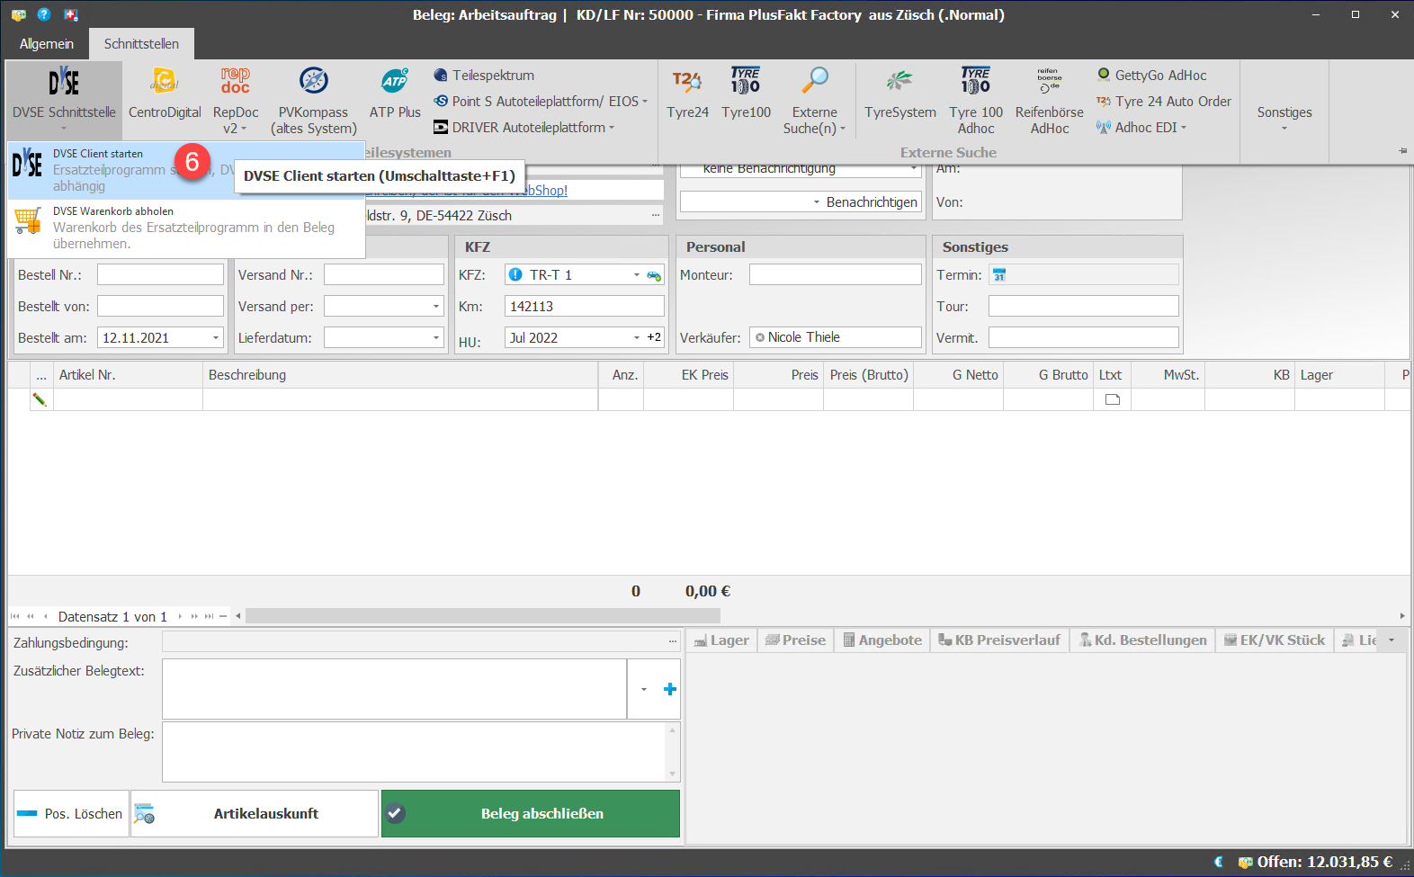Choose DVSE Client starten menu entry

tap(186, 170)
